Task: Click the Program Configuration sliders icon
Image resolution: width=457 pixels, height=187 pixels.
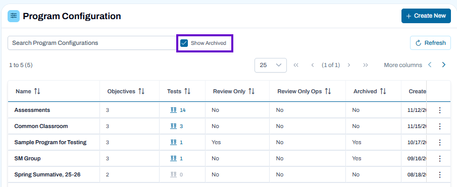Action: (x=14, y=16)
